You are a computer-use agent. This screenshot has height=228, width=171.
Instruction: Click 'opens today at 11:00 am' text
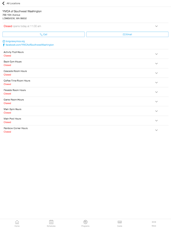(27, 26)
